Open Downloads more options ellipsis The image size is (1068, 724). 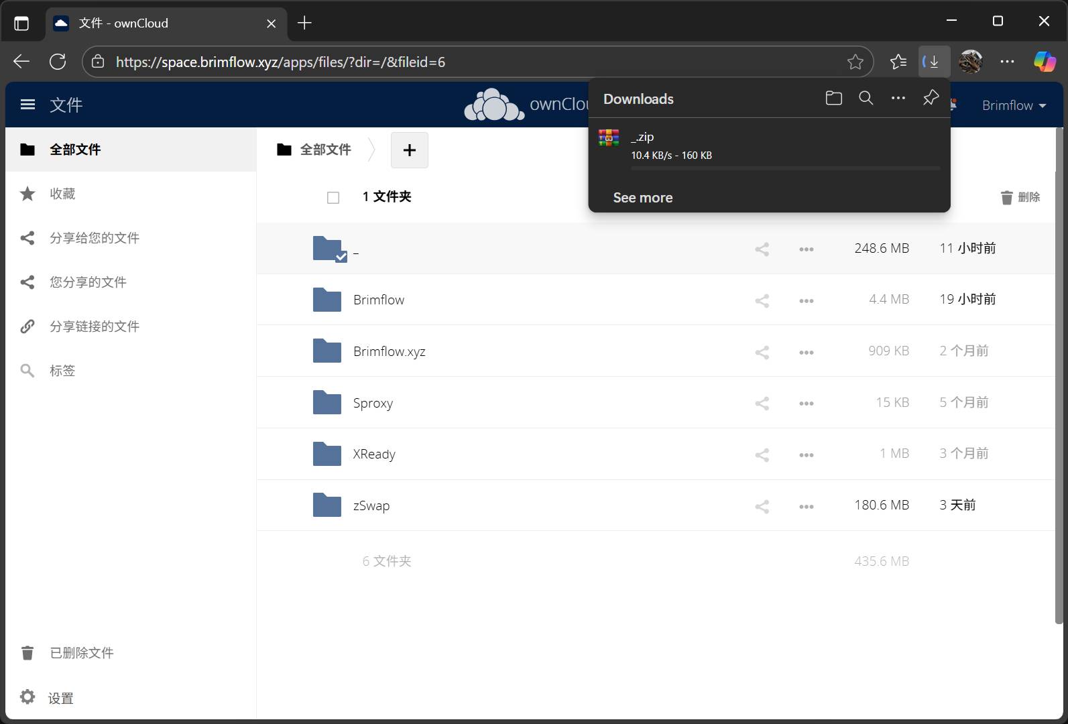point(898,99)
